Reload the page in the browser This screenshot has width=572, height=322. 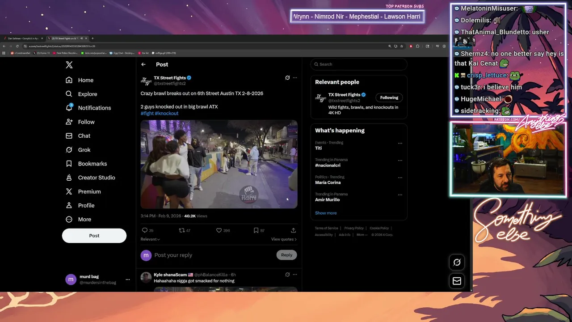pos(17,46)
